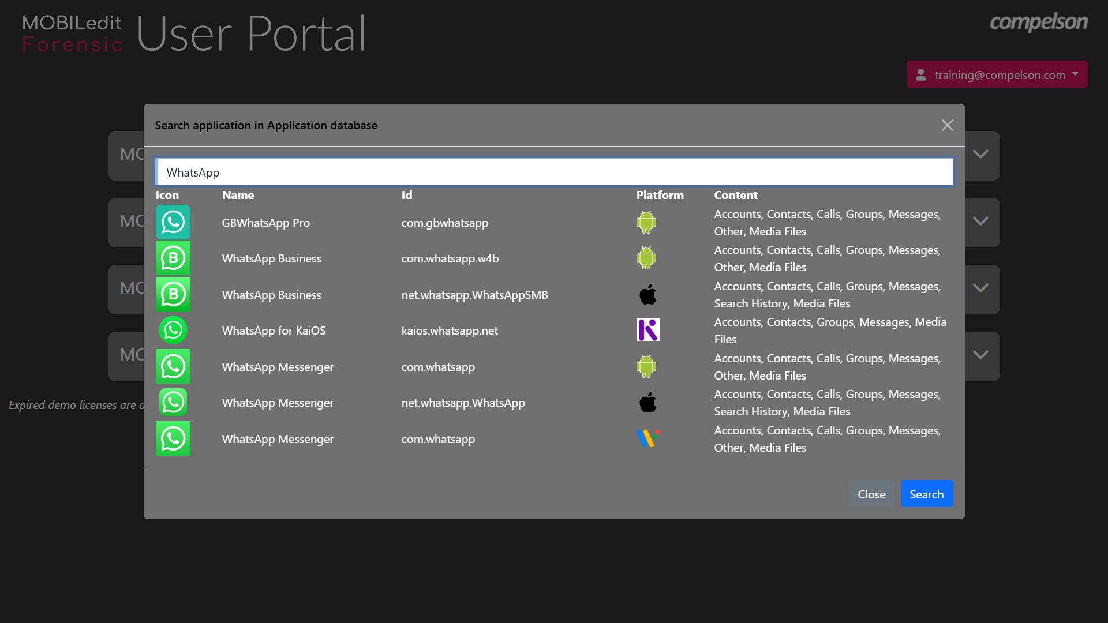The image size is (1108, 623).
Task: Select the com.gbwhatsapp id
Action: point(445,223)
